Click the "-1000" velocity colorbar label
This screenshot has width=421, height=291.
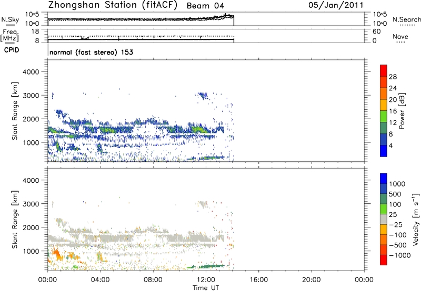[x=400, y=255]
